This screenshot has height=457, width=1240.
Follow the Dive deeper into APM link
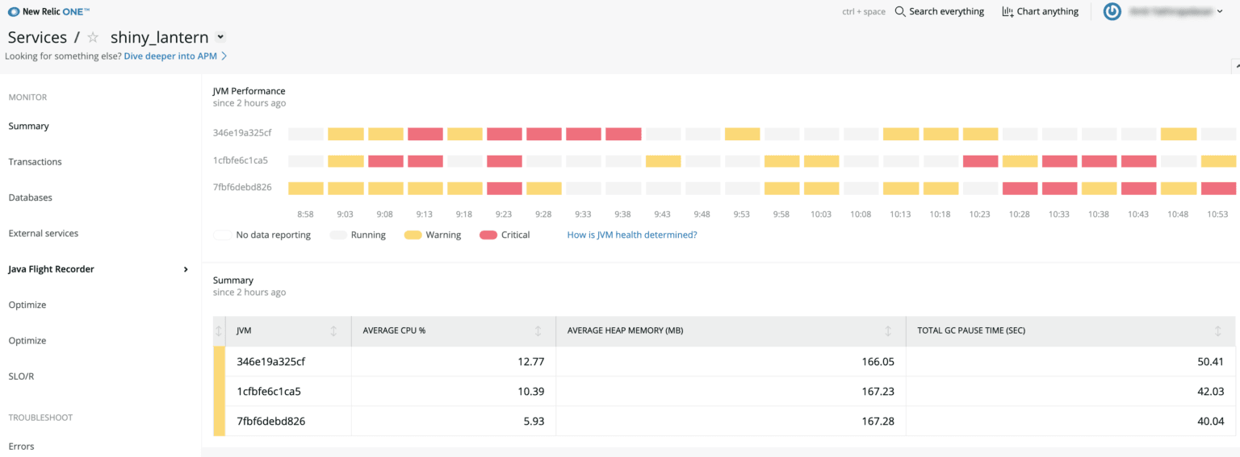(175, 56)
